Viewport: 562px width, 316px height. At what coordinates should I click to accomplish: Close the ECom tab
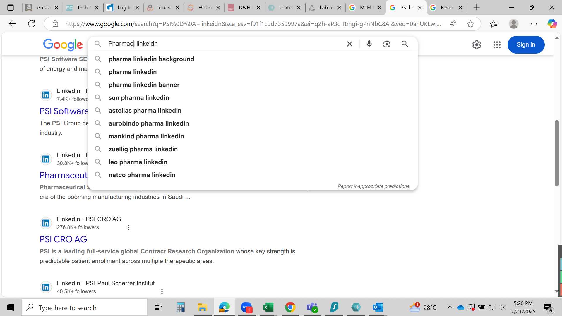coord(218,8)
